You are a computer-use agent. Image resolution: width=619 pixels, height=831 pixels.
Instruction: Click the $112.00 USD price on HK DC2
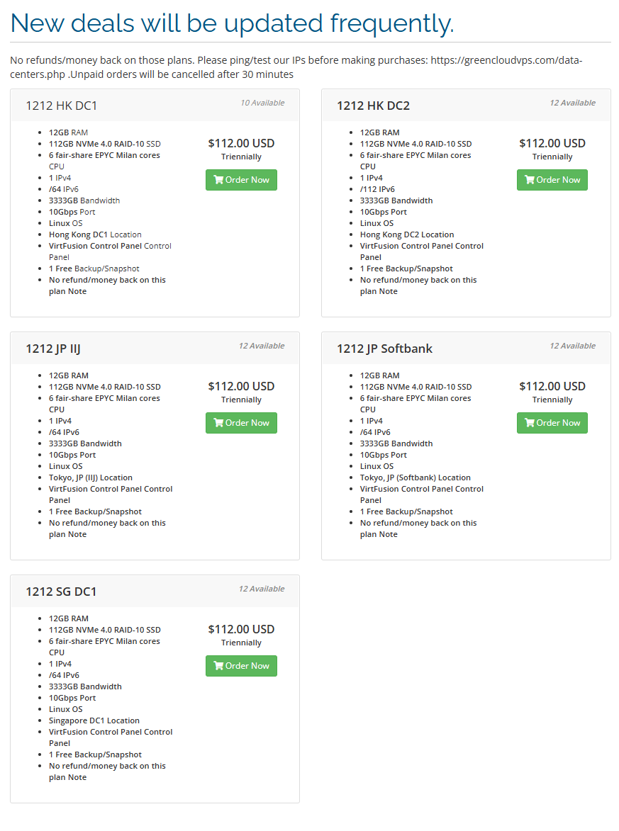[x=552, y=143]
